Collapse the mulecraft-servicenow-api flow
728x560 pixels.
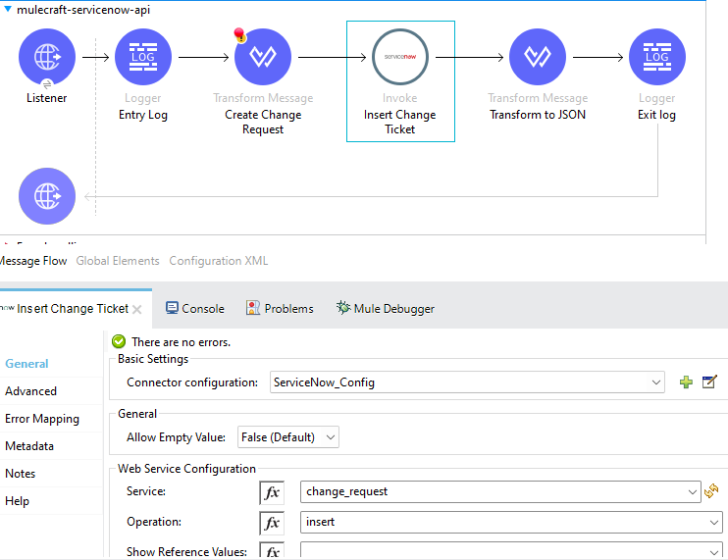tap(8, 10)
